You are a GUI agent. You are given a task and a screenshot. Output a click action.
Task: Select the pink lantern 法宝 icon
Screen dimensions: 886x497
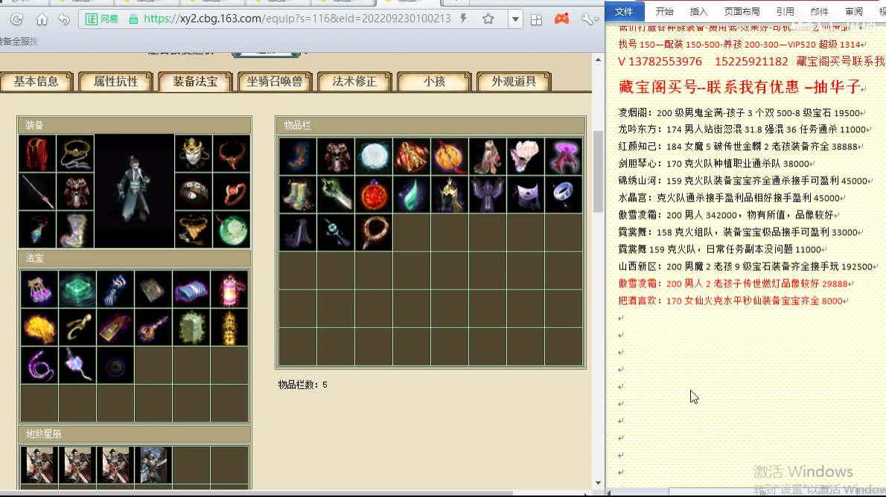[x=229, y=289]
